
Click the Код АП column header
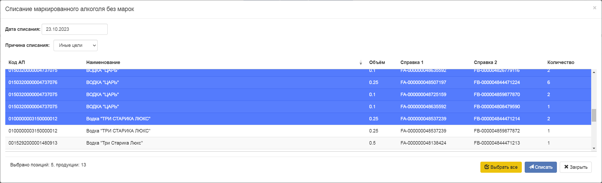tap(17, 62)
